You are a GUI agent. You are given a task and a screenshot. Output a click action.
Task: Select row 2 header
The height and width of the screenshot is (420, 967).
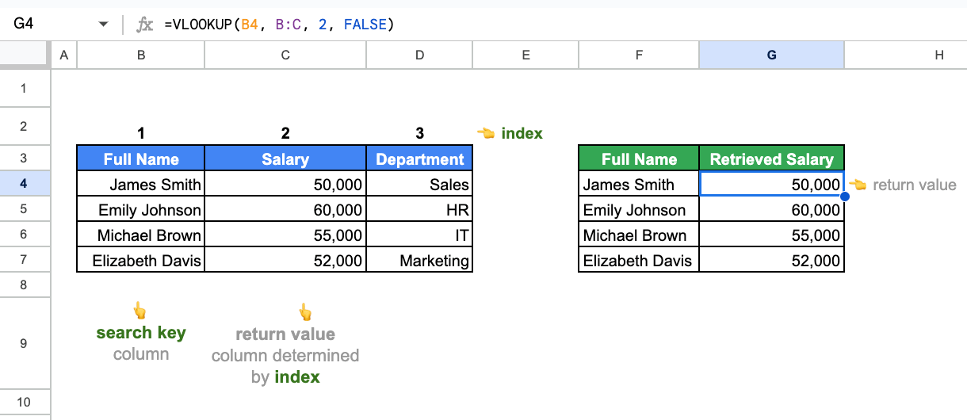tap(25, 126)
